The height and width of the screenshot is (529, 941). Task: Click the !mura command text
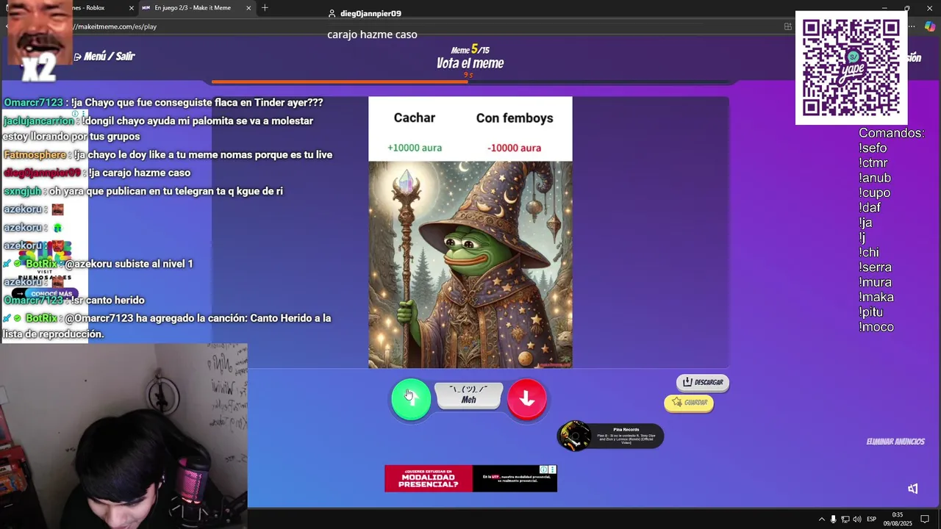(x=875, y=282)
